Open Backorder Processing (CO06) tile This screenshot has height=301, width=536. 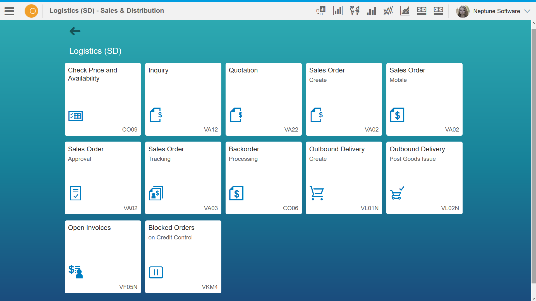(x=263, y=178)
